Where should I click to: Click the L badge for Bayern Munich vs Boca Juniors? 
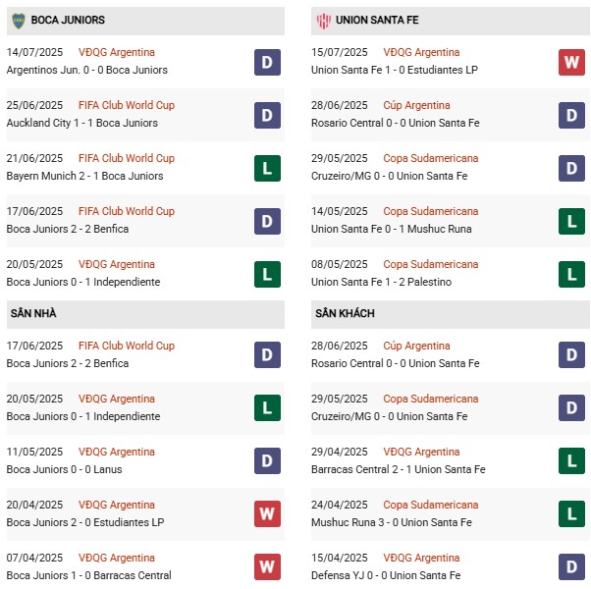pos(266,168)
